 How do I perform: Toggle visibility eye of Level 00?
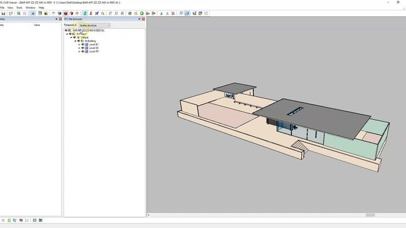point(83,48)
